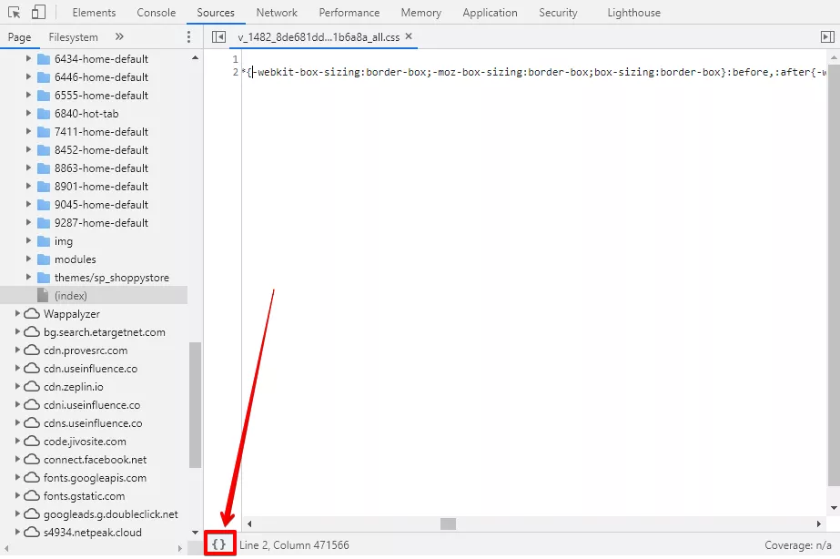Close the v_1482 all.css file tab
Viewport: 840px width, 559px height.
tap(409, 36)
